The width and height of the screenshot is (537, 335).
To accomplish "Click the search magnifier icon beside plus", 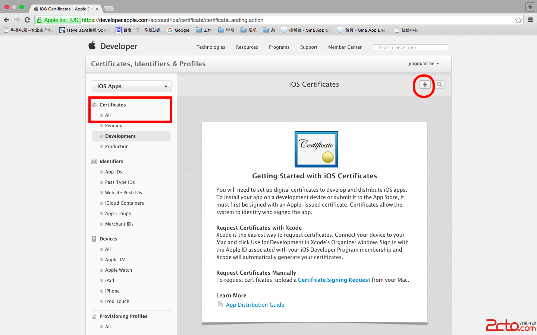I will tap(440, 84).
